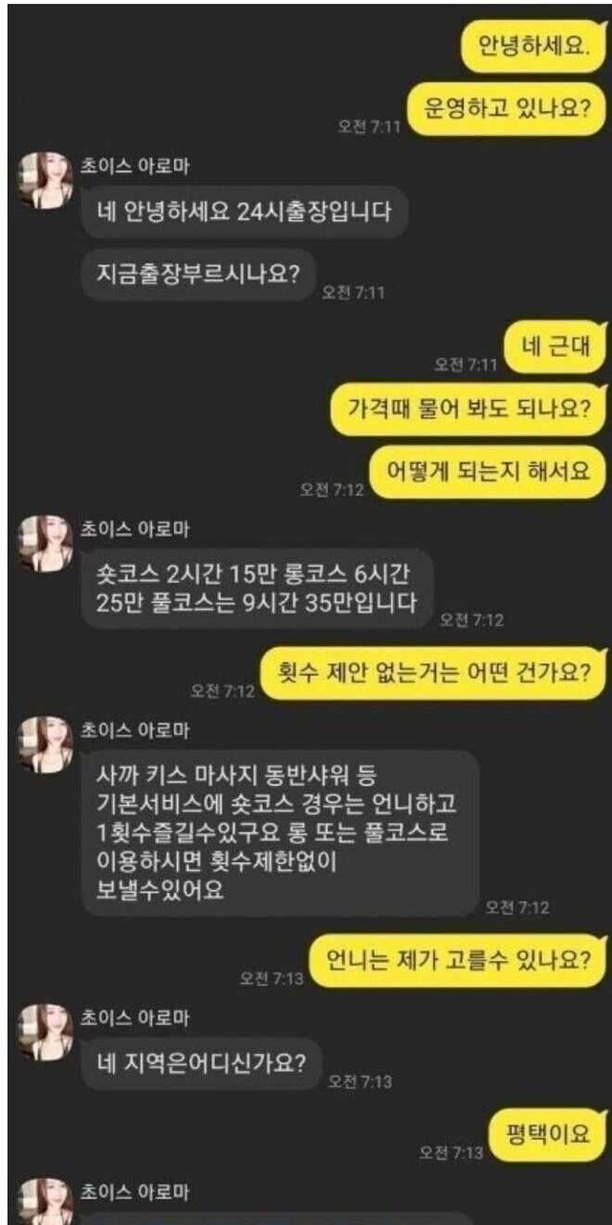
Task: Tap the '지금출장부르시나요?' received message
Action: (199, 274)
